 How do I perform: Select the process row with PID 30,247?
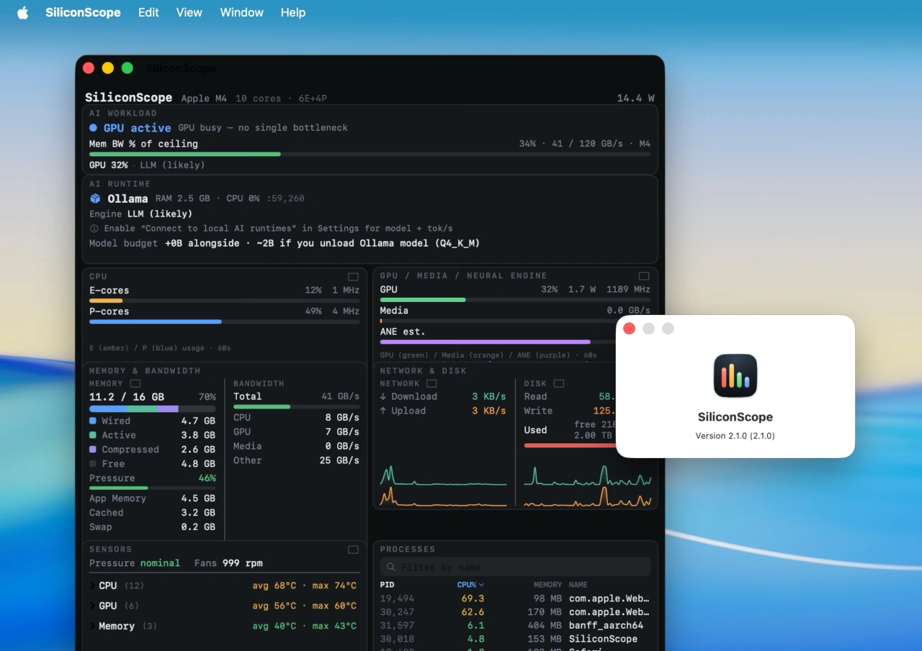point(515,612)
